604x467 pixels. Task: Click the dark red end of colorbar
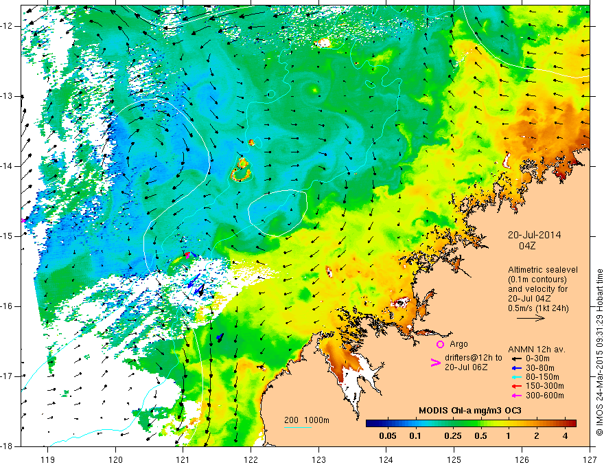[x=573, y=424]
